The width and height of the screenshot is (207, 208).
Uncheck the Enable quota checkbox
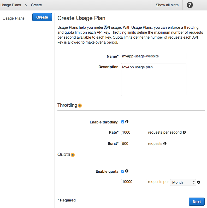coord(123,171)
